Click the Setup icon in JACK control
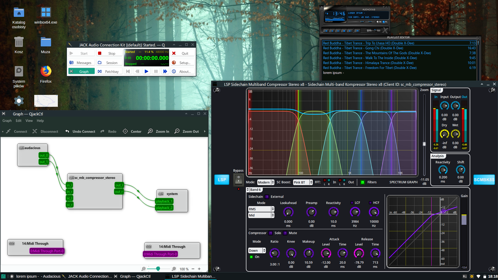Viewport: 498px width, 280px height. point(174,62)
